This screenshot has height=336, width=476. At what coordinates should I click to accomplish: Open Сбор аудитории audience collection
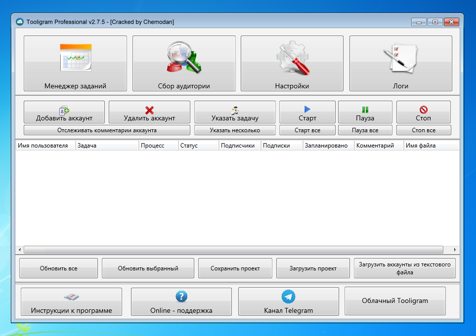(184, 63)
